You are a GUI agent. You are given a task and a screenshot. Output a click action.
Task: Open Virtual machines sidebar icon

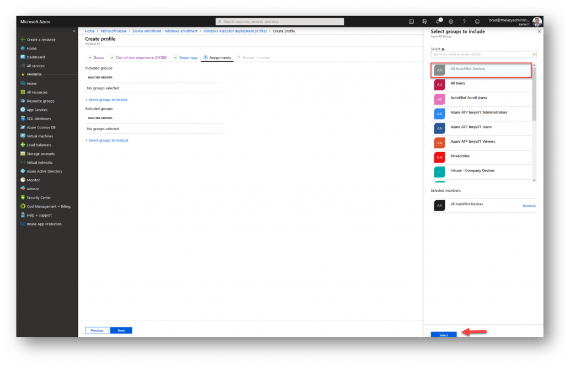click(x=23, y=136)
